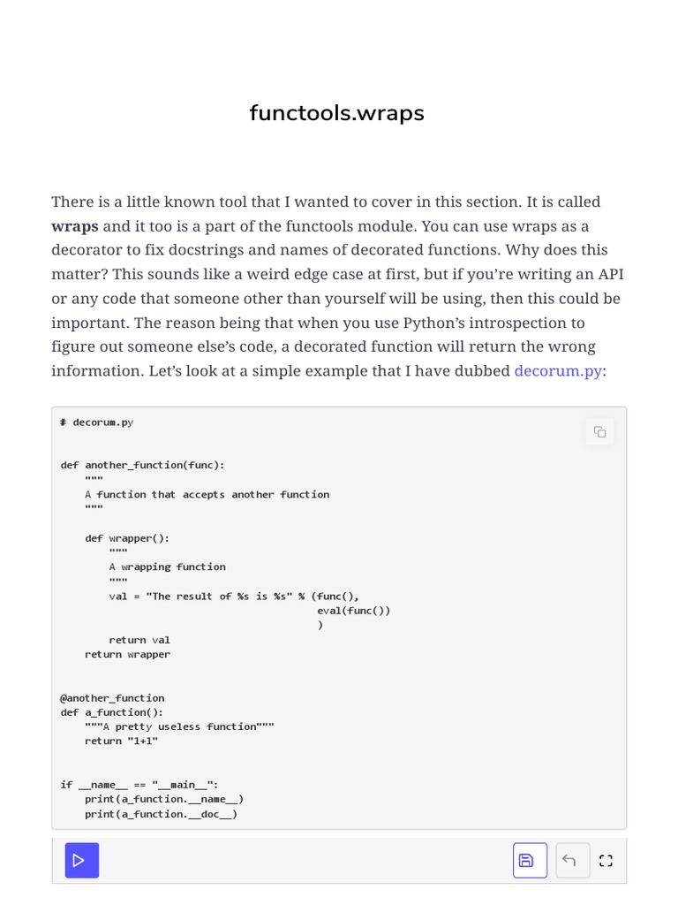Click the def a_function() line
This screenshot has height=905, width=678.
click(111, 712)
